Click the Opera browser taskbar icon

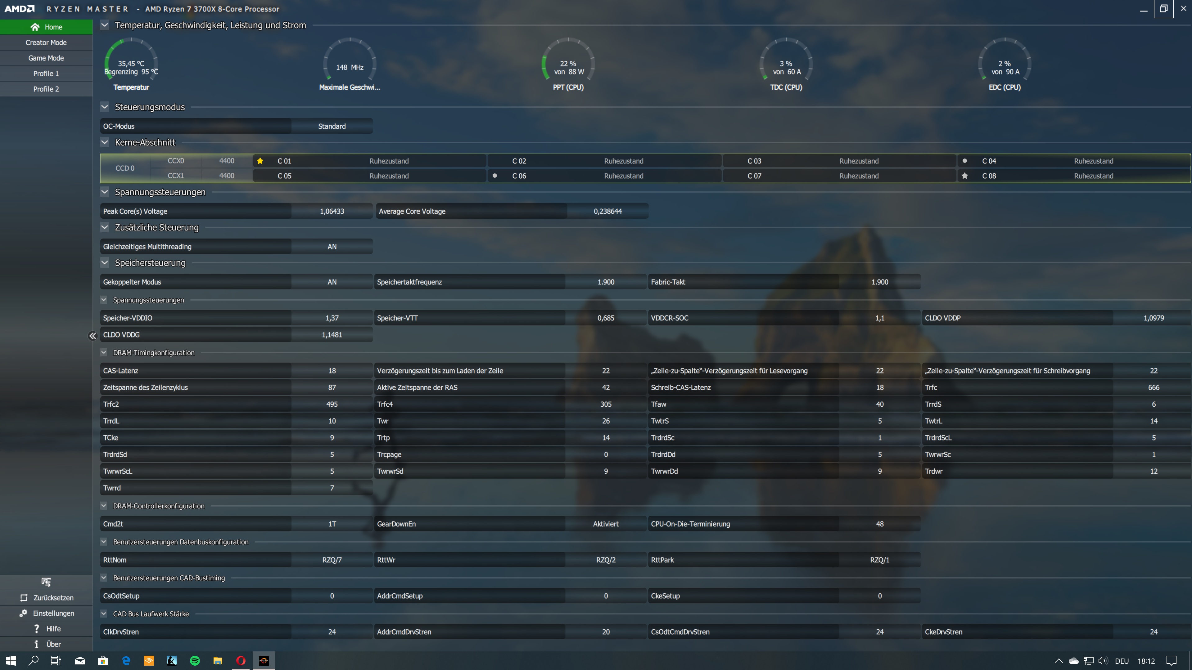(x=241, y=661)
